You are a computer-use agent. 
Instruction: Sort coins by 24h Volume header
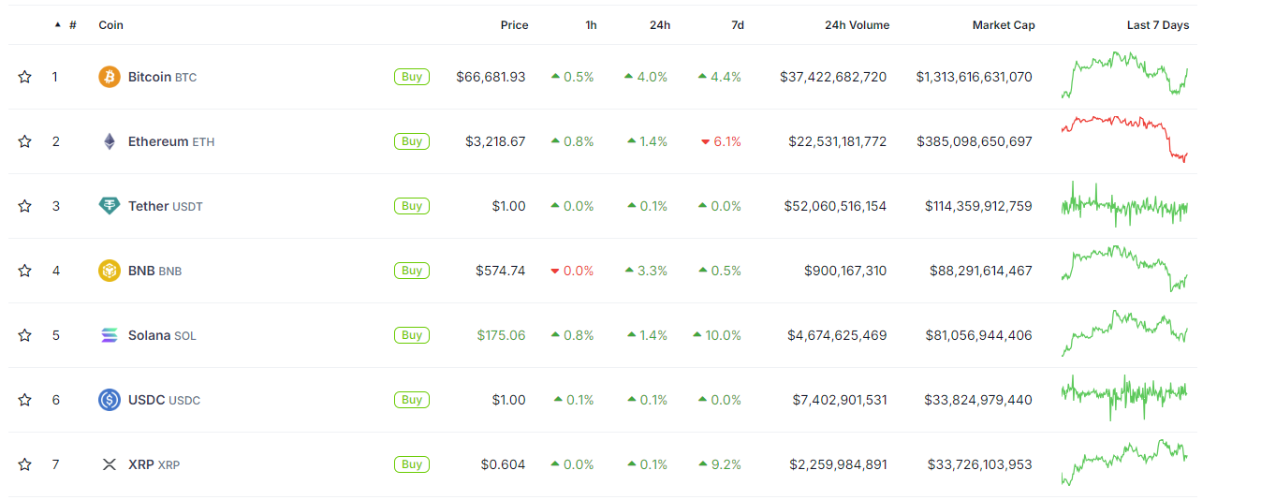[857, 25]
